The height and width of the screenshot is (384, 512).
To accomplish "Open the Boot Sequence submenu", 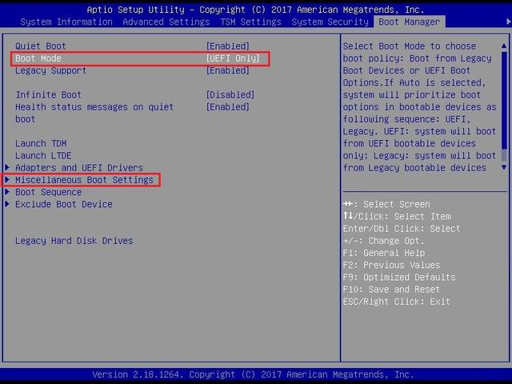I will pos(48,192).
